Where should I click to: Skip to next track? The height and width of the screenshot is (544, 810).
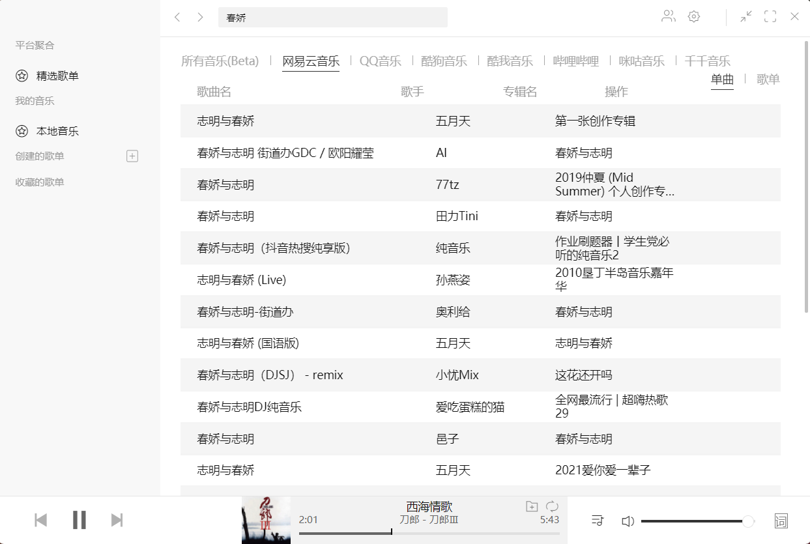tap(117, 520)
